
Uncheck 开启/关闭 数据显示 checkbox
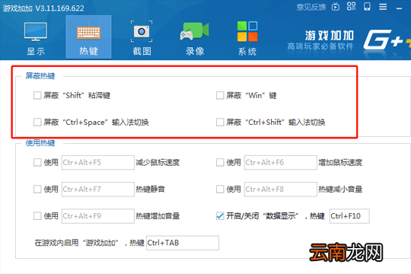tap(220, 216)
